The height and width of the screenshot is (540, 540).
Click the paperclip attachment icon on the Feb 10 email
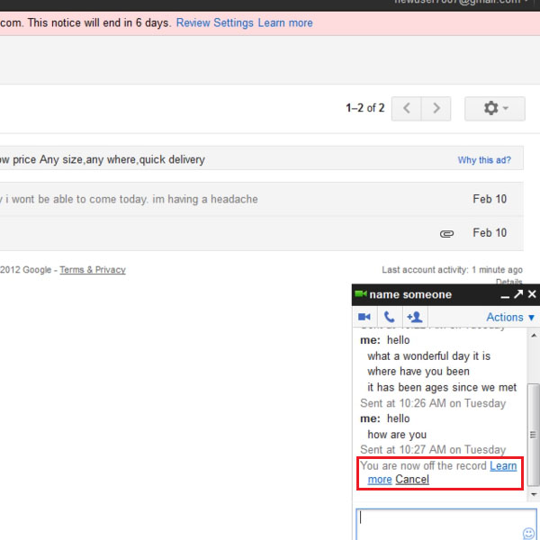click(x=446, y=234)
